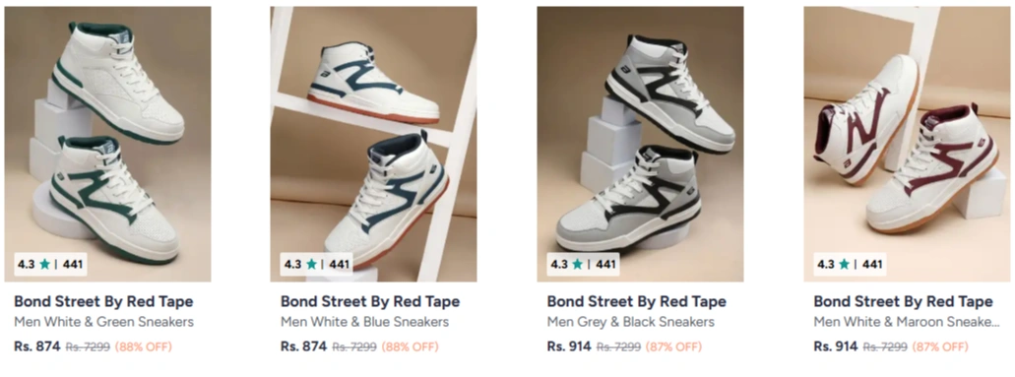This screenshot has height=377, width=1015.
Task: Click 87% OFF label on maroon sneakers
Action: pyautogui.click(x=940, y=347)
